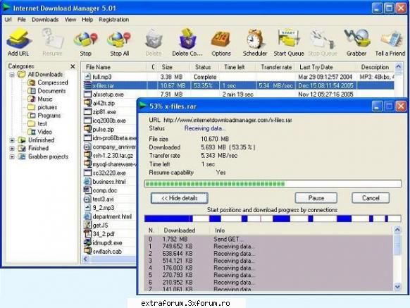Cancel the x-files.rar download
The height and width of the screenshot is (308, 410).
point(371,198)
